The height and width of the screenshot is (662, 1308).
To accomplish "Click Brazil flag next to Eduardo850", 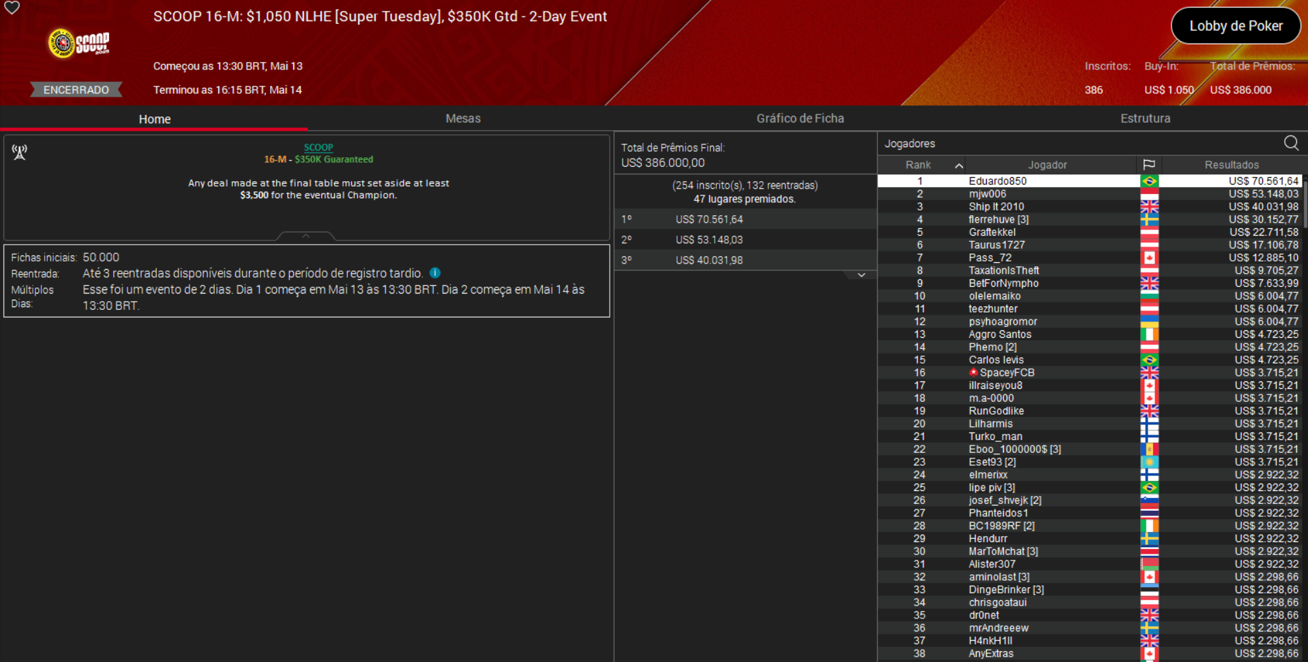I will coord(1149,181).
